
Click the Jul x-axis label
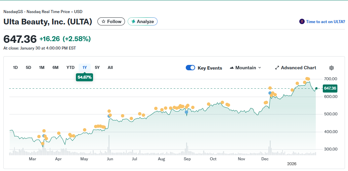134,159
